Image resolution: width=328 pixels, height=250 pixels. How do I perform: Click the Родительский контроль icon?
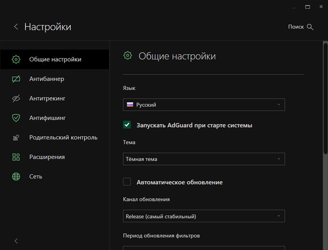[16, 137]
